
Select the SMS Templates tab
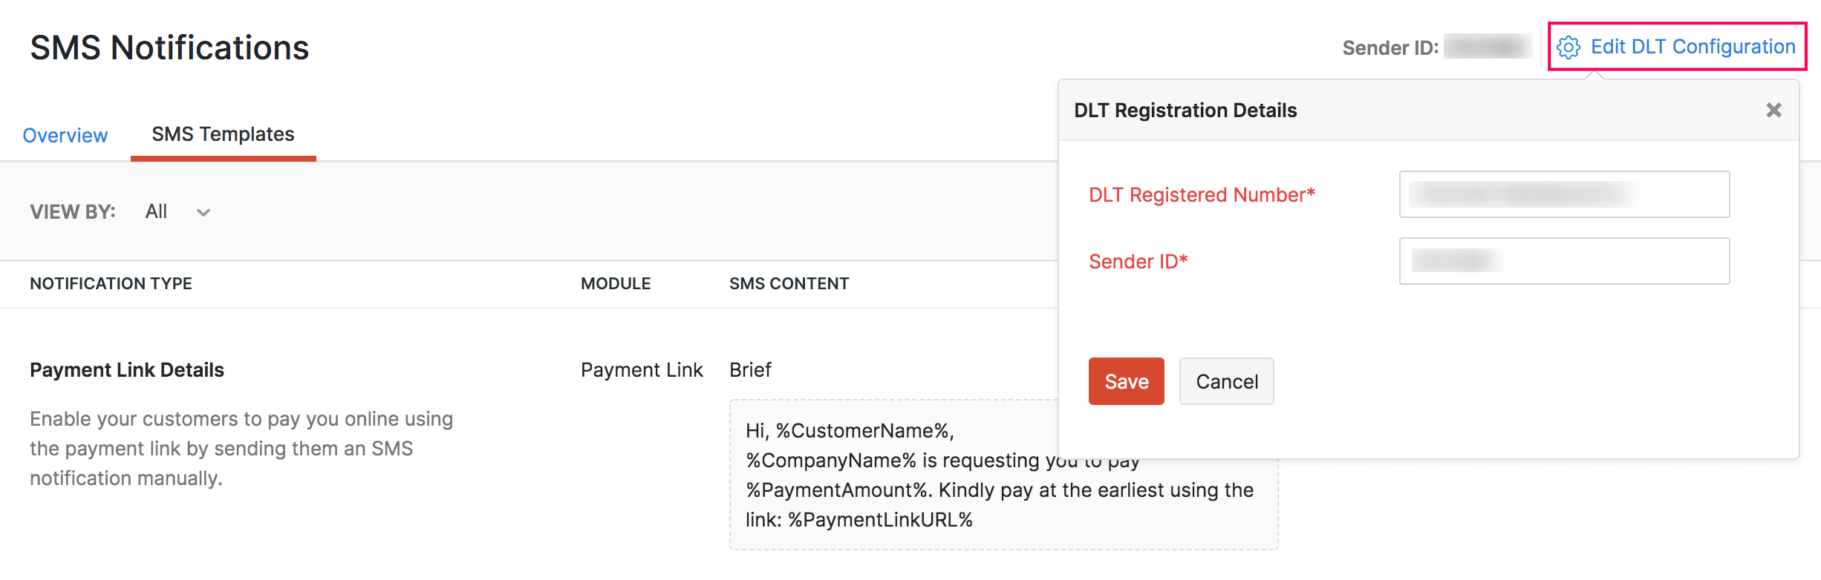pyautogui.click(x=222, y=134)
